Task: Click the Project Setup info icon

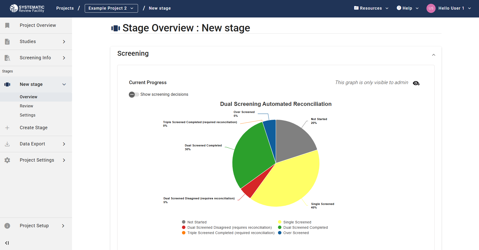Action: (x=7, y=226)
